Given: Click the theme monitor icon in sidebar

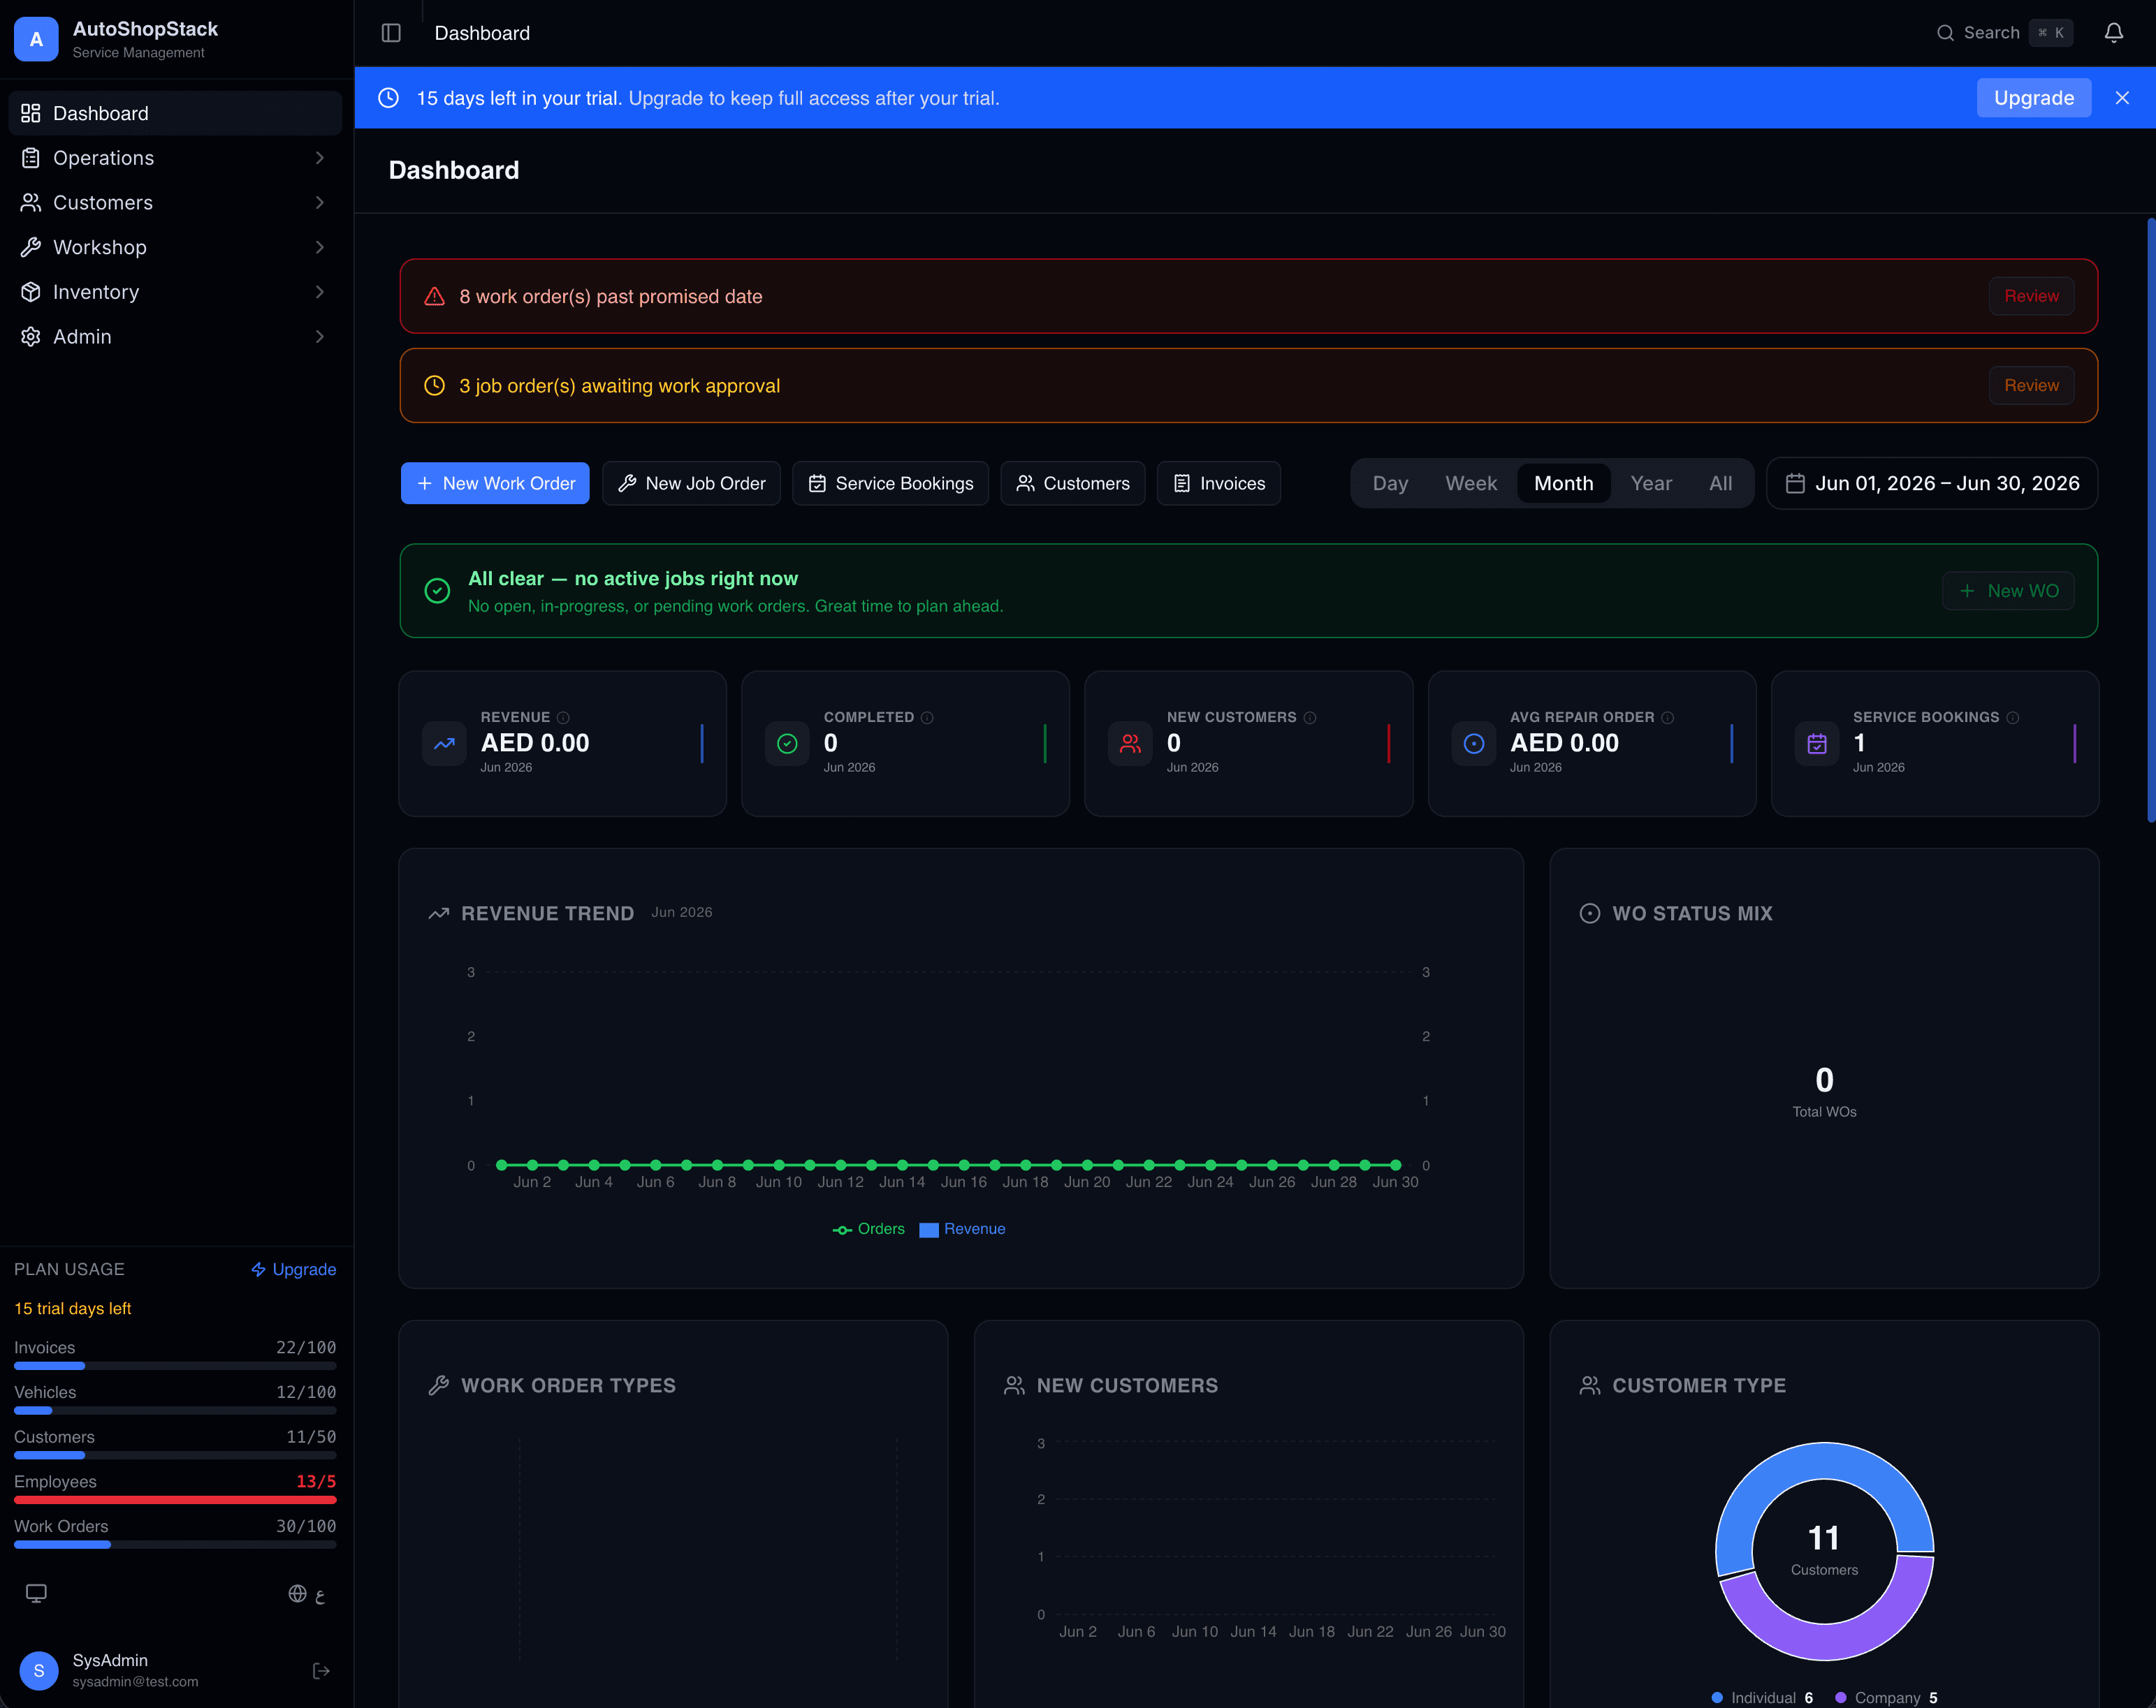Looking at the screenshot, I should [x=36, y=1593].
